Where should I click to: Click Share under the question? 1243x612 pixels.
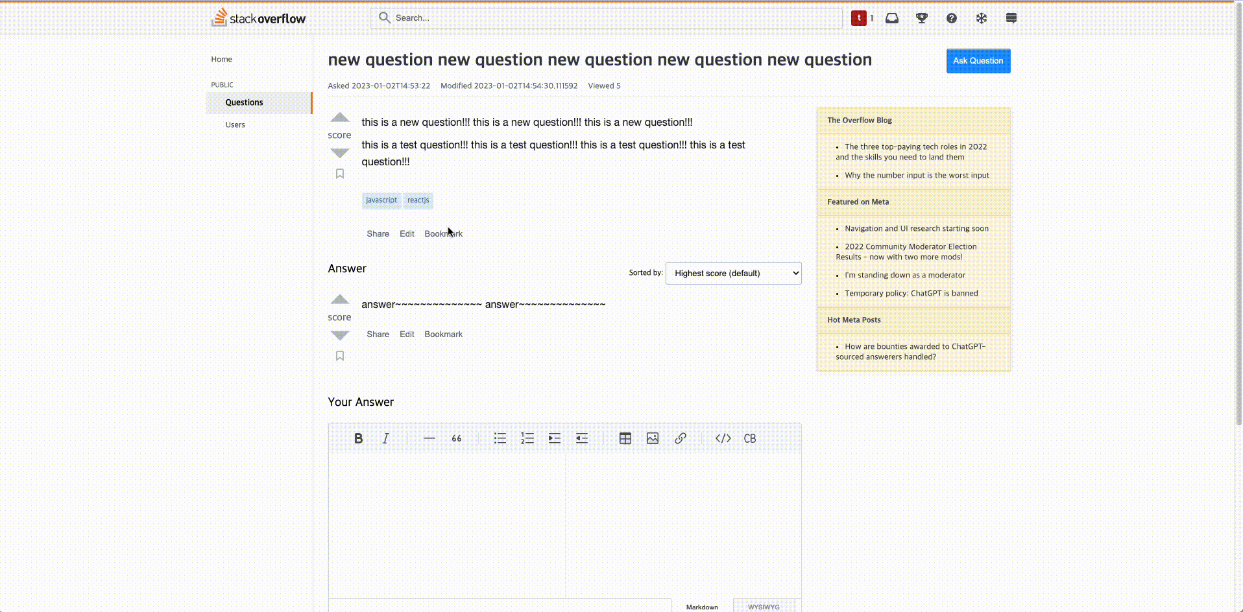[x=378, y=233]
